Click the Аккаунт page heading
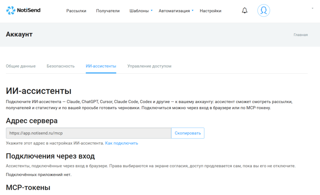 coord(19,34)
